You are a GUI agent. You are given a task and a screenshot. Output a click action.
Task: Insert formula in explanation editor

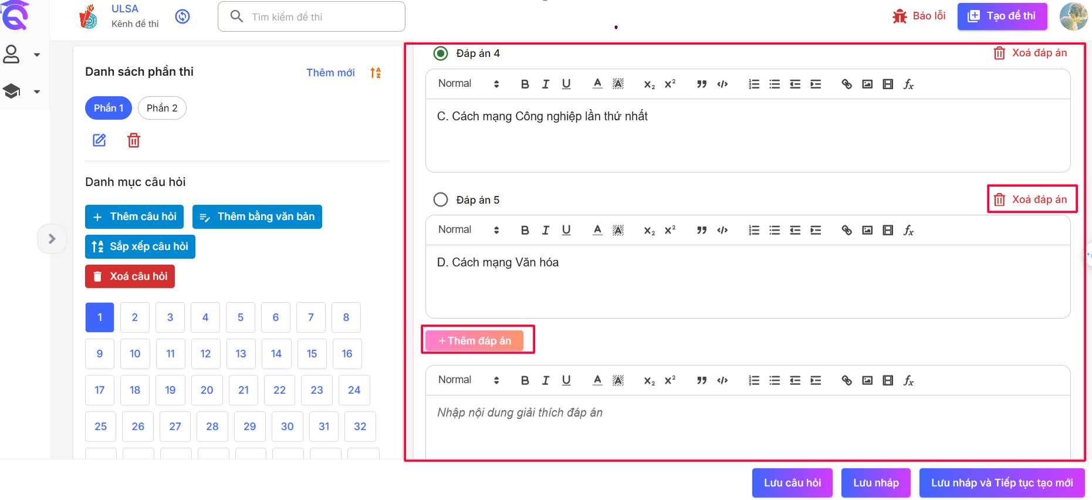coord(908,380)
